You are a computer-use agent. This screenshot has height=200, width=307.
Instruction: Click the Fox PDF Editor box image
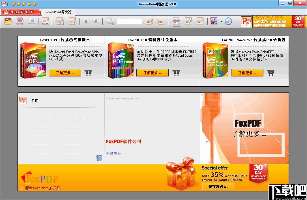coord(121,60)
